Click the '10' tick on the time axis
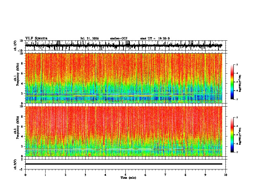254x196 pixels. click(225, 175)
